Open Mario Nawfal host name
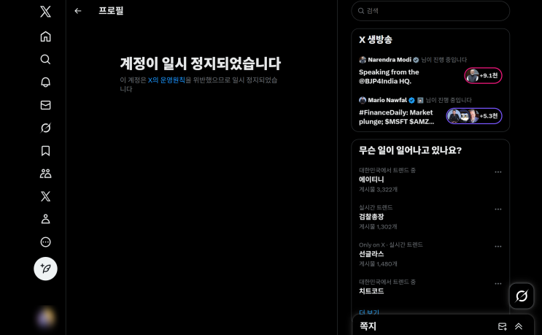Image resolution: width=542 pixels, height=335 pixels. pos(387,100)
